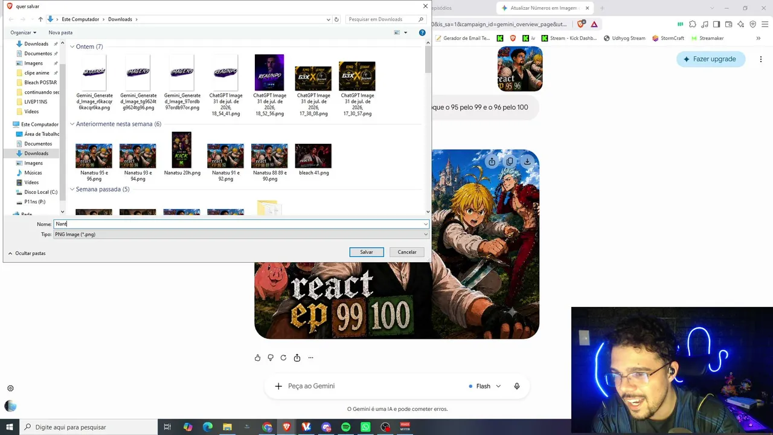Open Brave Wallet icon
Image resolution: width=773 pixels, height=435 pixels.
(x=729, y=24)
